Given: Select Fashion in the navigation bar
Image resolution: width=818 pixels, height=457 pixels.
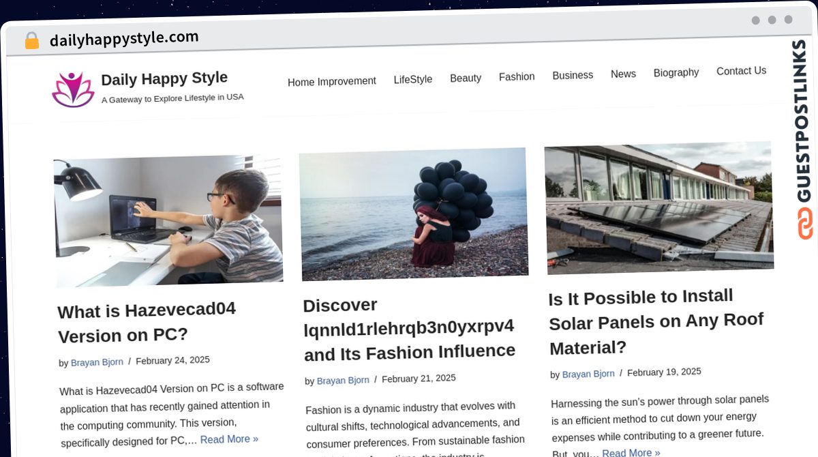Looking at the screenshot, I should pyautogui.click(x=517, y=76).
